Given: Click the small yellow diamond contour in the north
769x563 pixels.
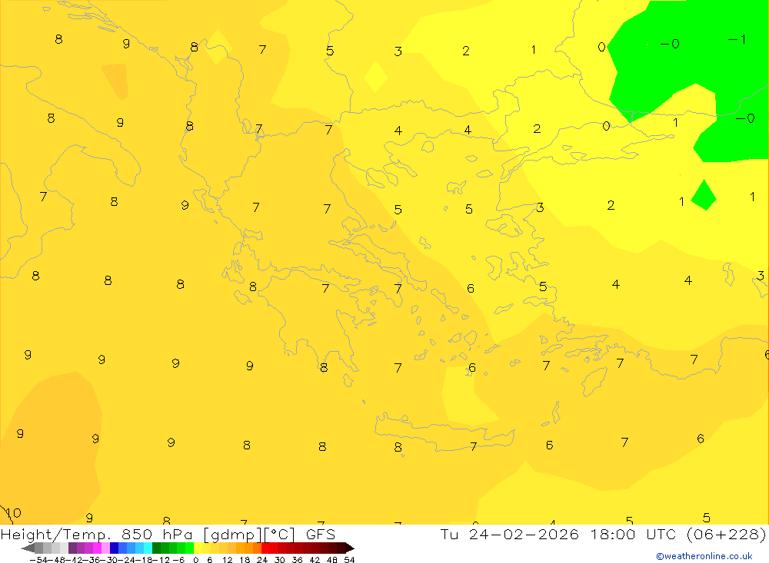Looking at the screenshot, I should tap(376, 77).
